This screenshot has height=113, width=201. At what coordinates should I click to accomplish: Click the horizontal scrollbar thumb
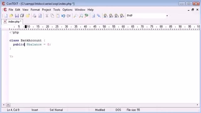pos(8,105)
